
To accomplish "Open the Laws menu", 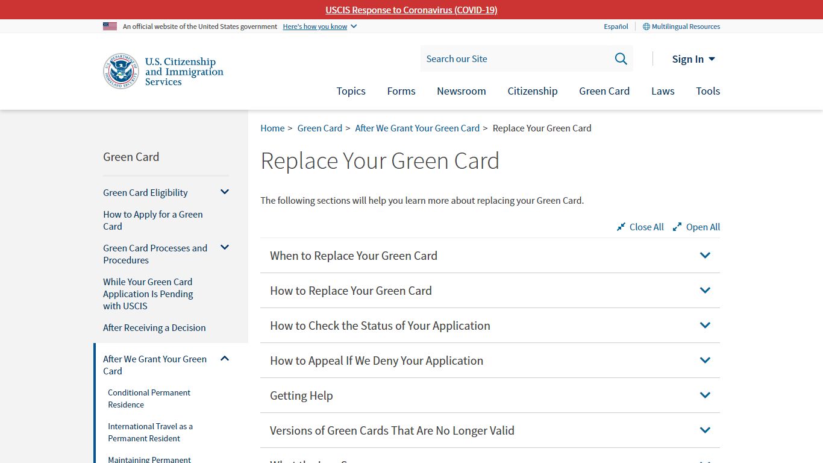I will 663,91.
